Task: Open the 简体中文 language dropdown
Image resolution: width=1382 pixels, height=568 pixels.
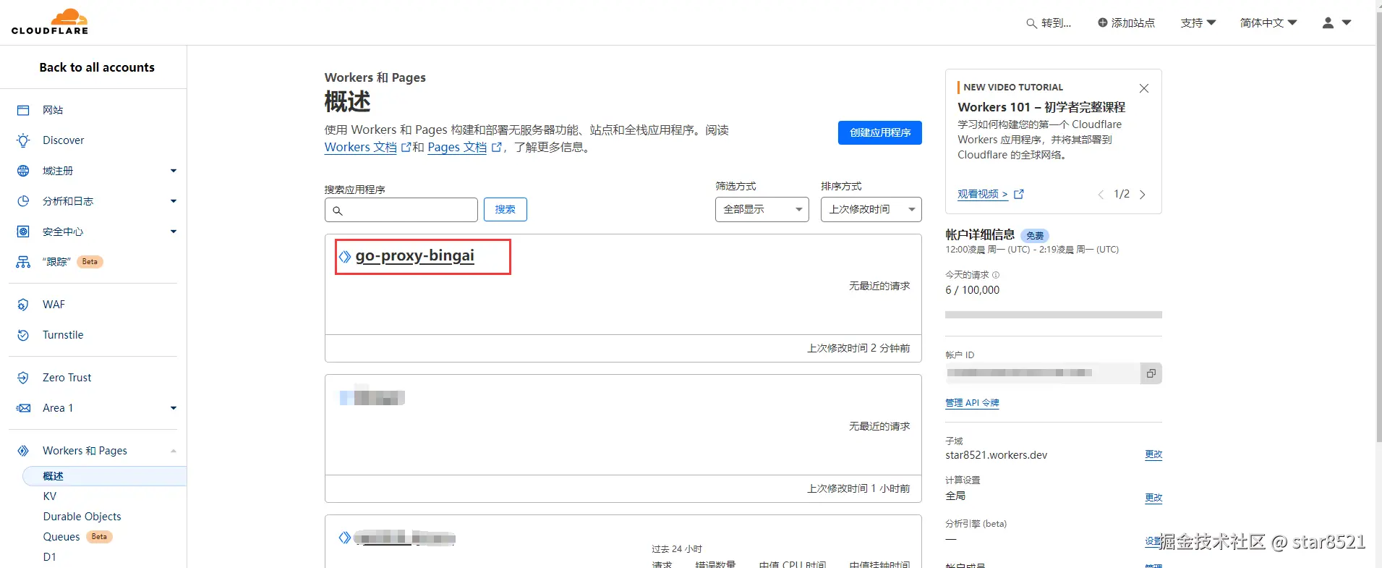Action: [1268, 22]
